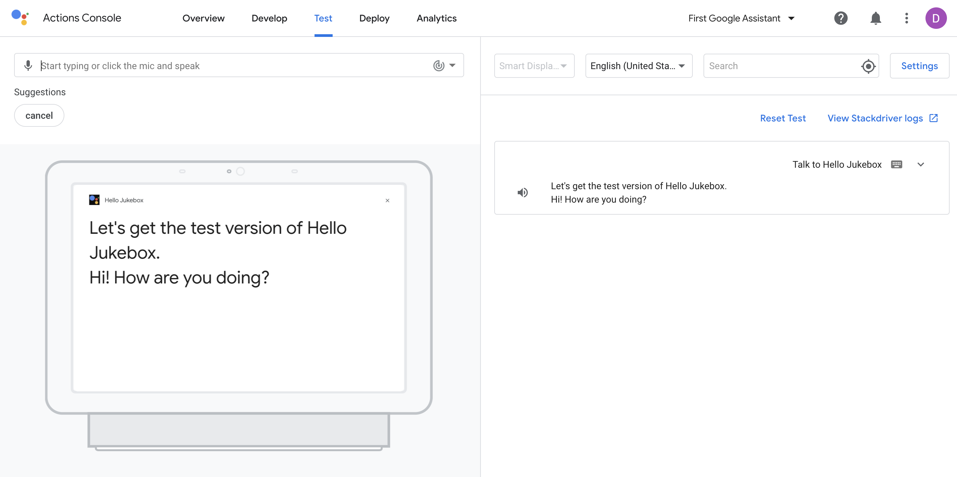
Task: Click the microphone icon in the input bar
Action: [28, 65]
